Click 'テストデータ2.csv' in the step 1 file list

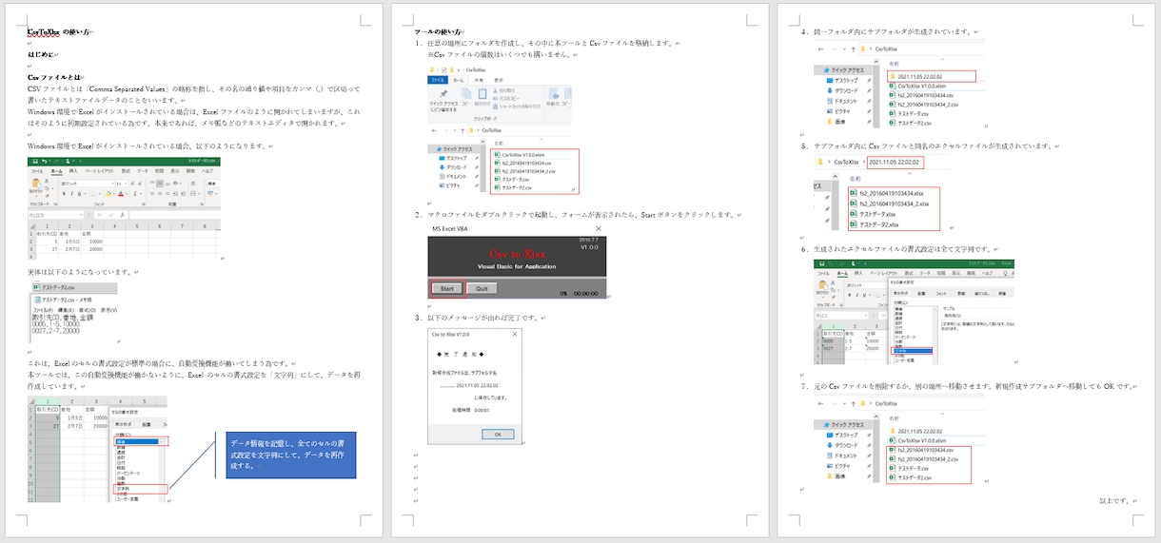(x=514, y=188)
